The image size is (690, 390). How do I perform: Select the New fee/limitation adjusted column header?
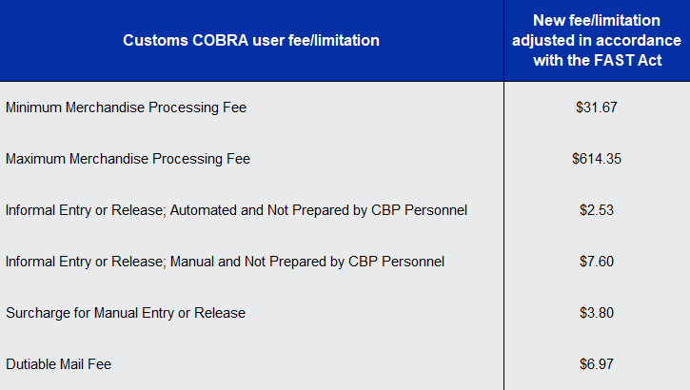(x=597, y=40)
